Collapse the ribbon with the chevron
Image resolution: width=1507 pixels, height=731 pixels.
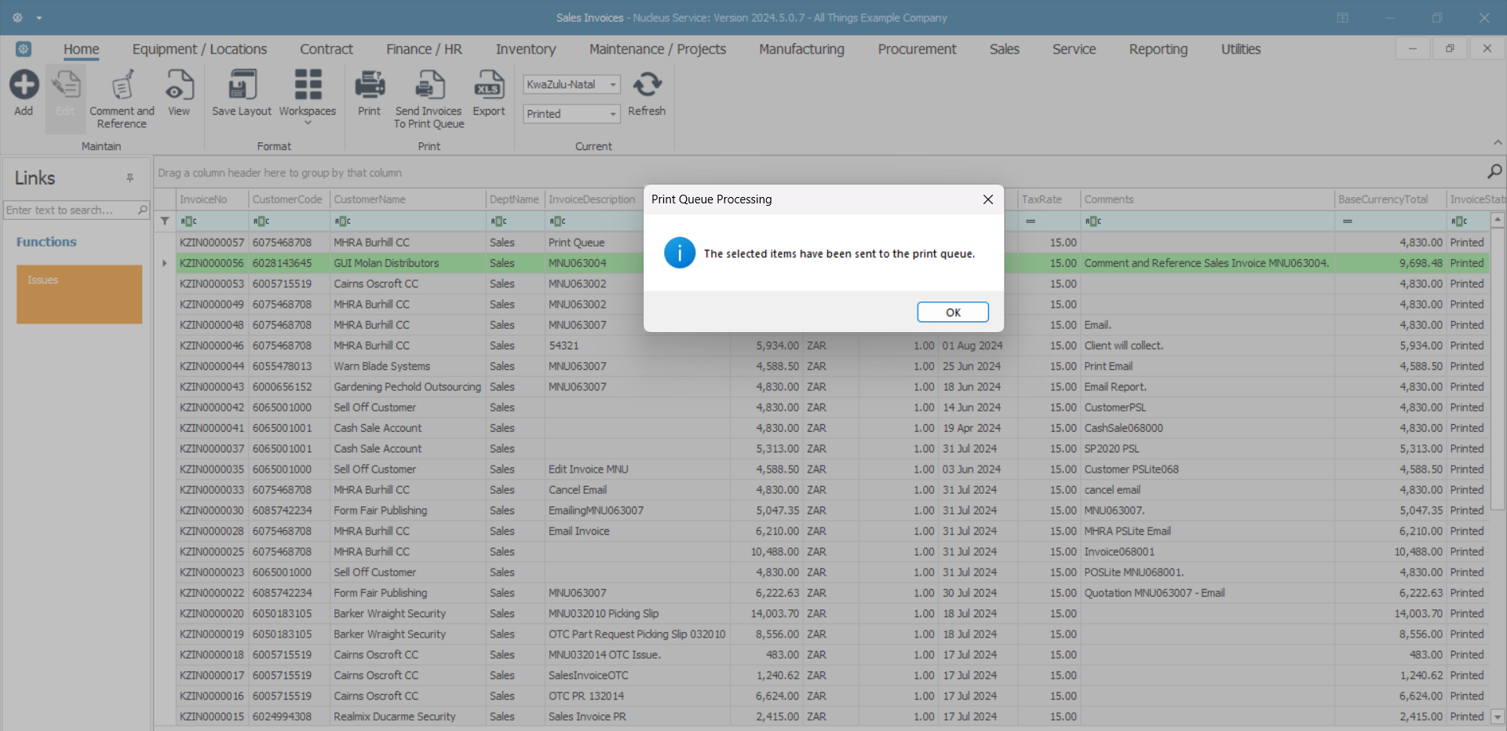click(1498, 142)
